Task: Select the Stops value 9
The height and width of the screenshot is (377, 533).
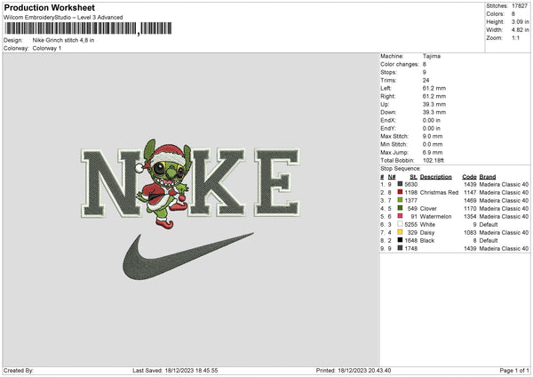Action: point(425,72)
